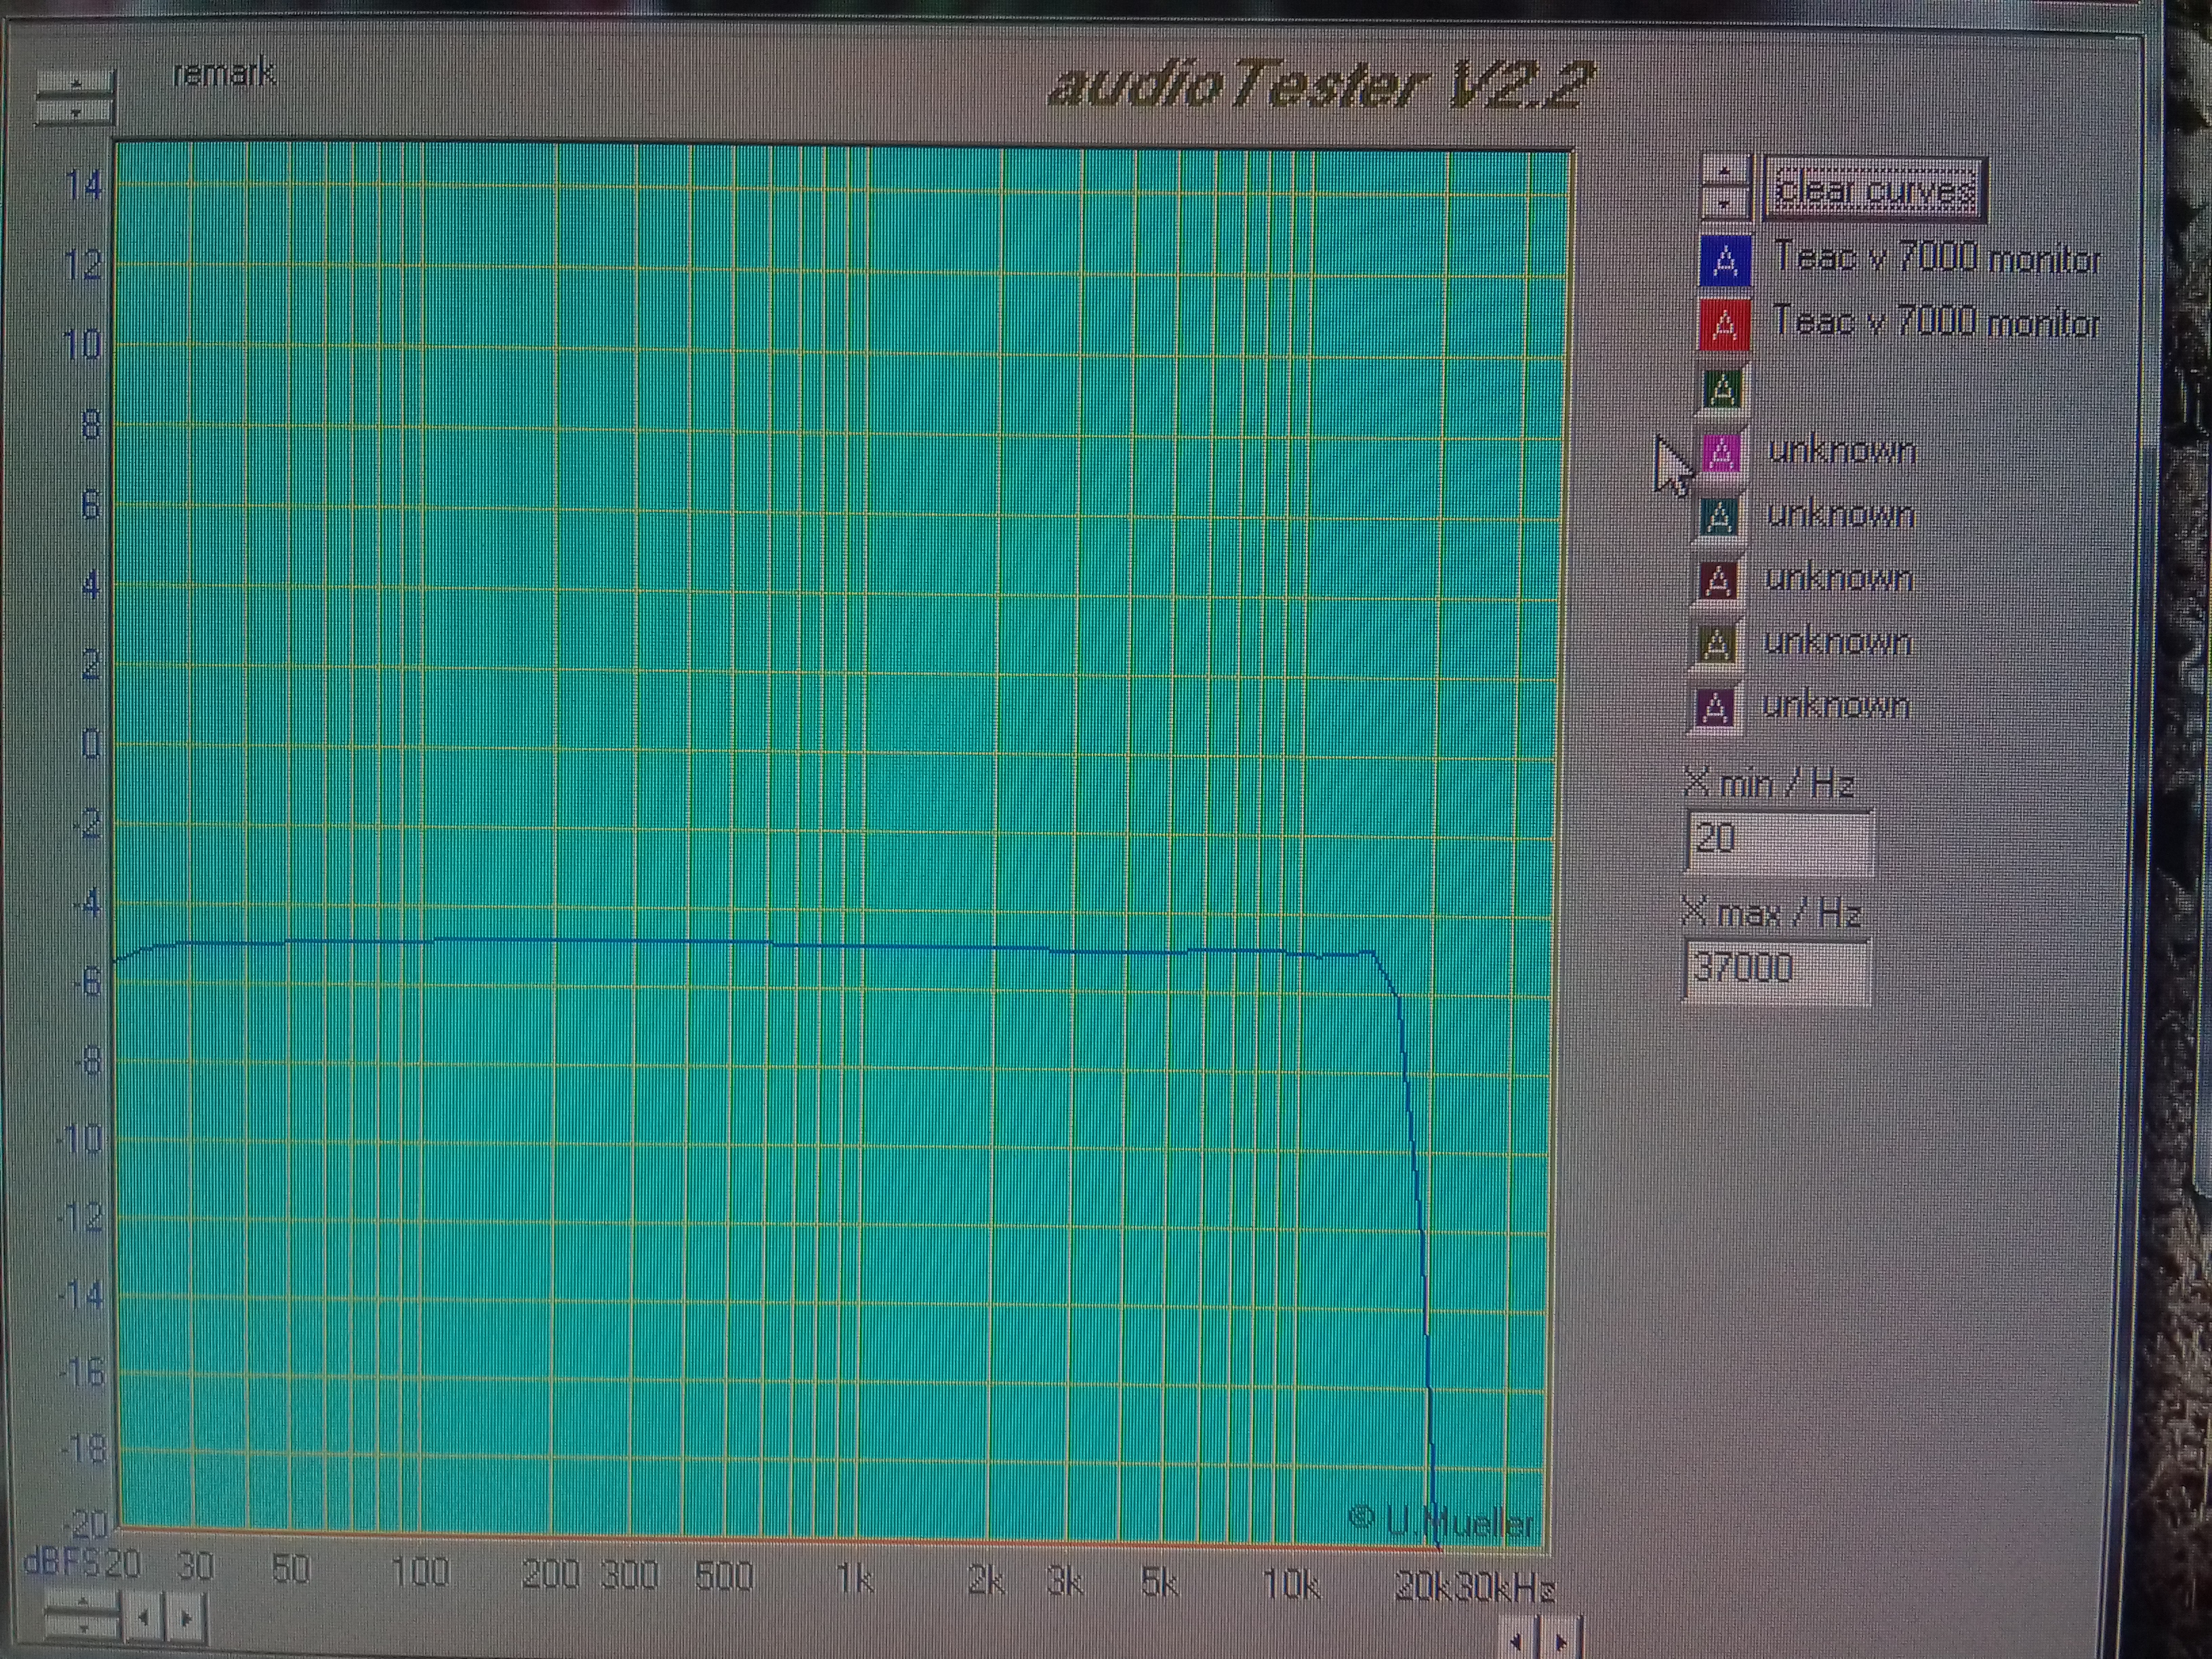Viewport: 2212px width, 1659px height.
Task: Click the dark red unknown curve button
Action: 1718,580
